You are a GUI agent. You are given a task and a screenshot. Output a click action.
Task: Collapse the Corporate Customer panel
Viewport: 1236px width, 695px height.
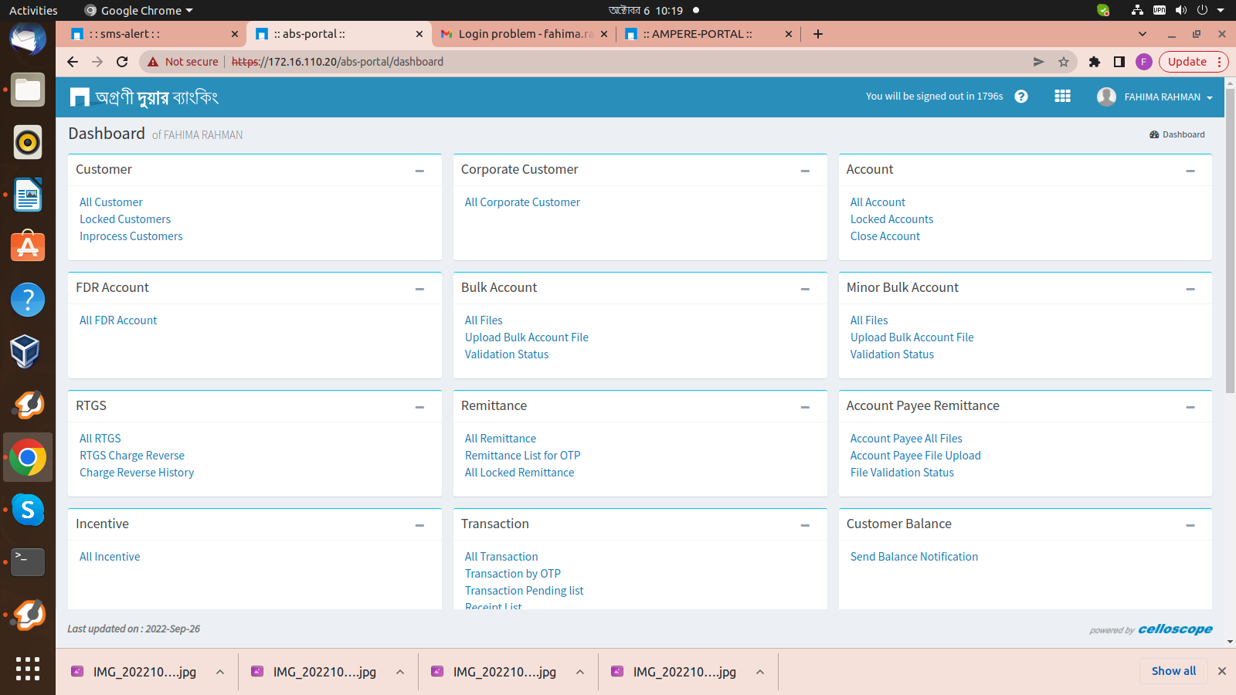coord(805,171)
